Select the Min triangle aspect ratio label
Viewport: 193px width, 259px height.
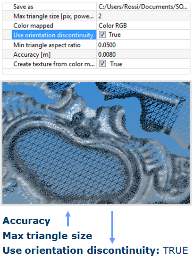(x=47, y=45)
